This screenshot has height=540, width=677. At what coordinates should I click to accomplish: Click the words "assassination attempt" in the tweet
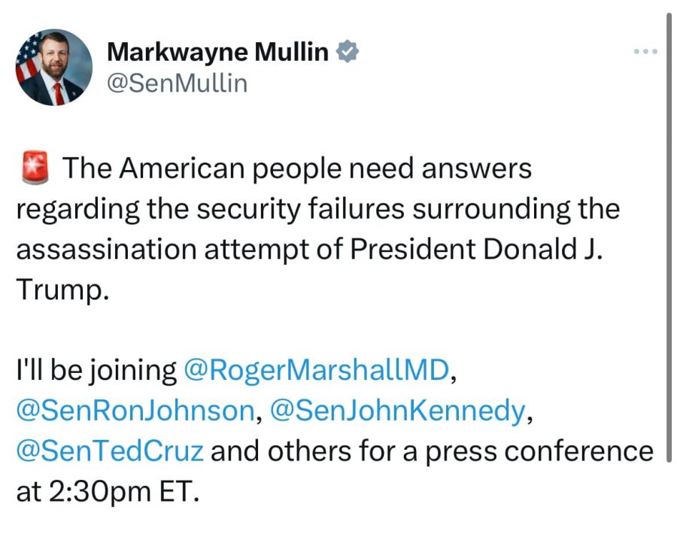(190, 250)
